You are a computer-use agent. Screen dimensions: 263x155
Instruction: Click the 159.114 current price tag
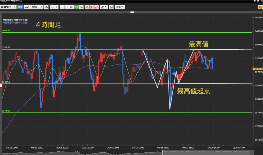coord(258,69)
